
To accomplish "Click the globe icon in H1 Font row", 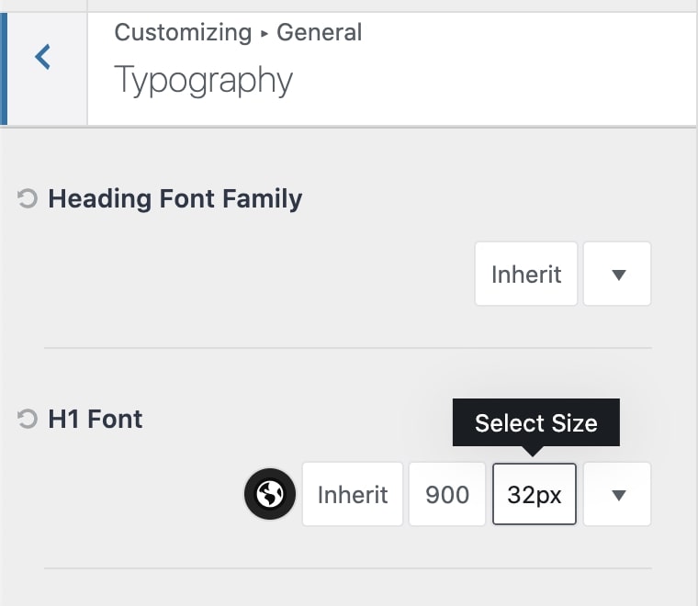I will (x=270, y=495).
